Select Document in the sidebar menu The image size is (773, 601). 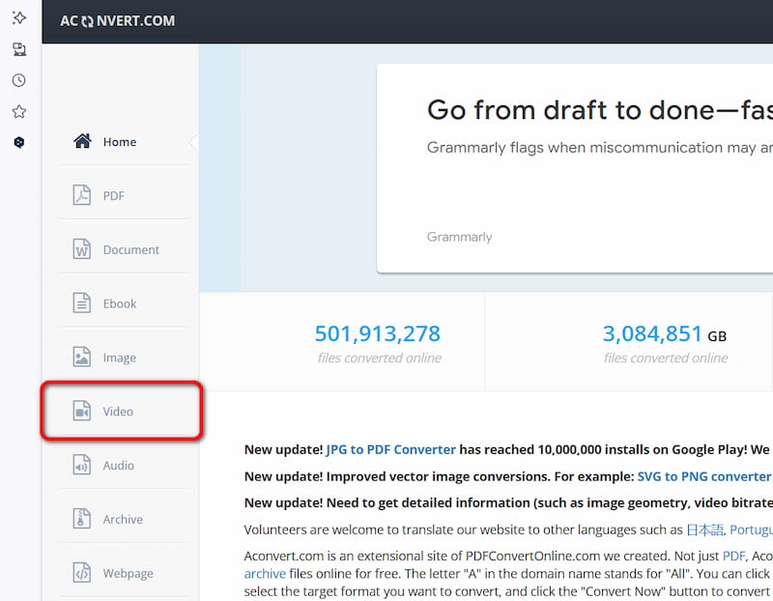pyautogui.click(x=130, y=250)
